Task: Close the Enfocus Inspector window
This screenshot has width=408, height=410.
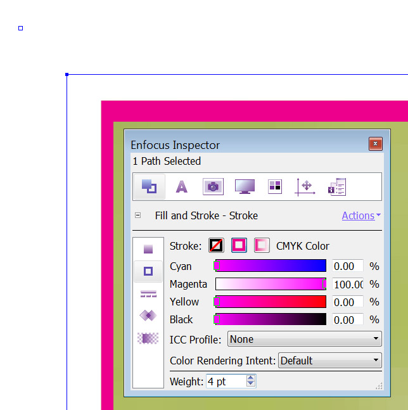Action: pos(376,144)
